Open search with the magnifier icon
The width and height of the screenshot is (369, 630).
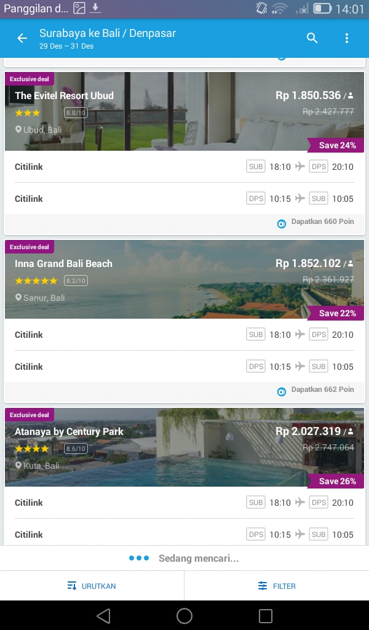point(312,38)
